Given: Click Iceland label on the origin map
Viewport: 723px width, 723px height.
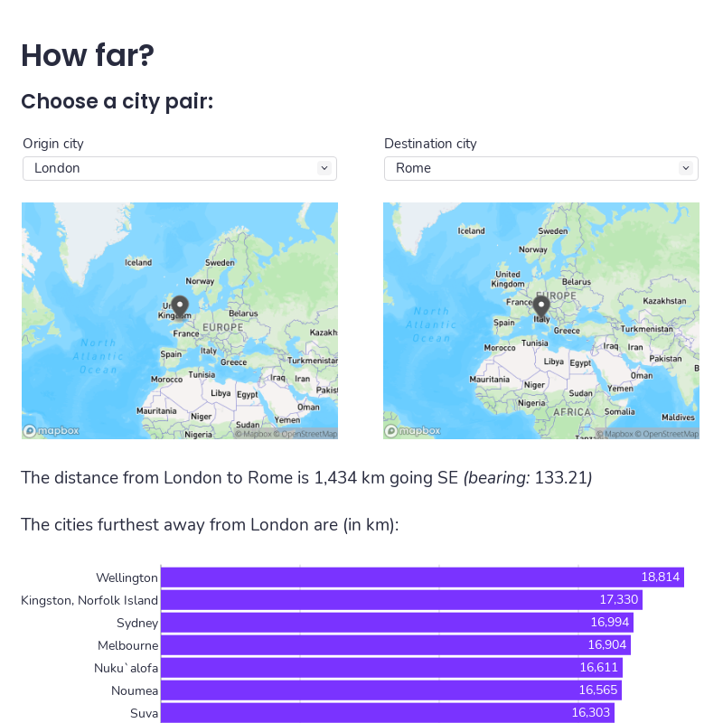Looking at the screenshot, I should [138, 262].
